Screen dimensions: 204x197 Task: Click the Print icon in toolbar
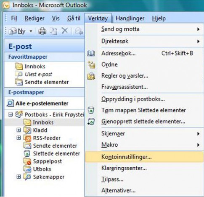pos(42,31)
